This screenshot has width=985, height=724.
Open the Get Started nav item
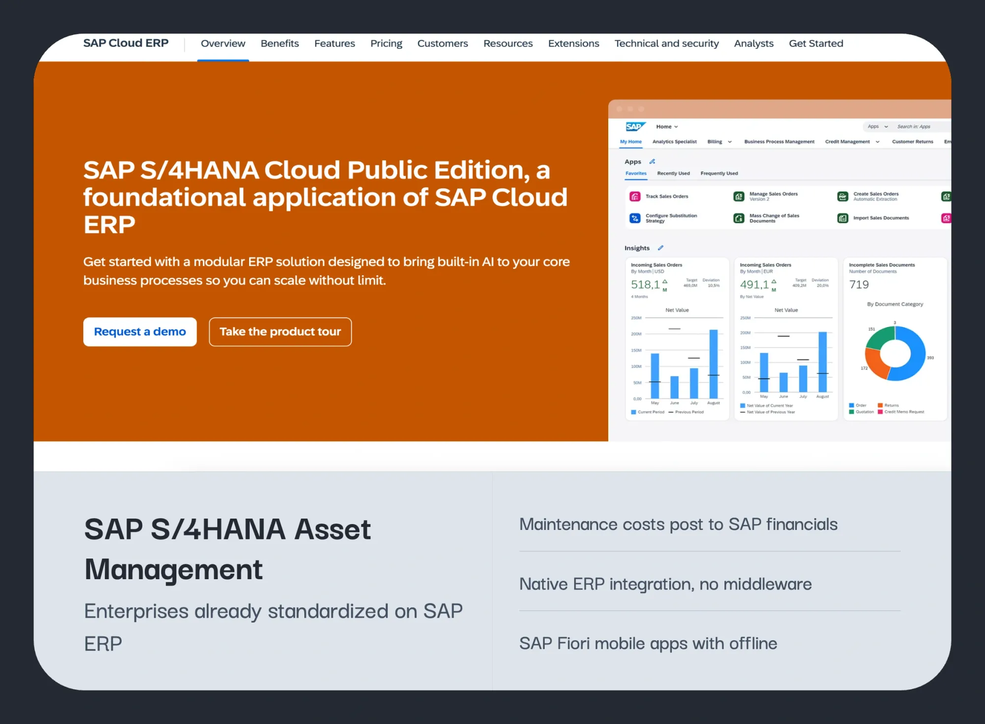tap(816, 44)
